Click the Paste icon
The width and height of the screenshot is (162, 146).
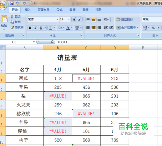pyautogui.click(x=4, y=18)
